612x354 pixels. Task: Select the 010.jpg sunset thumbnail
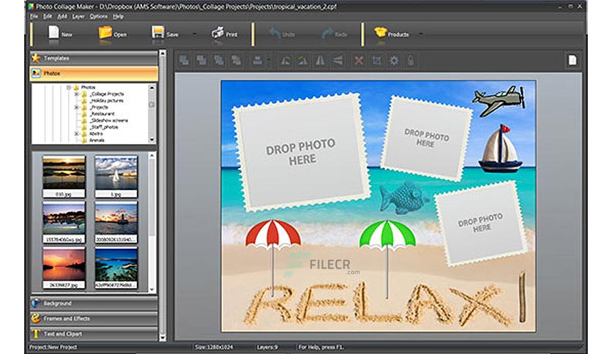coord(64,176)
